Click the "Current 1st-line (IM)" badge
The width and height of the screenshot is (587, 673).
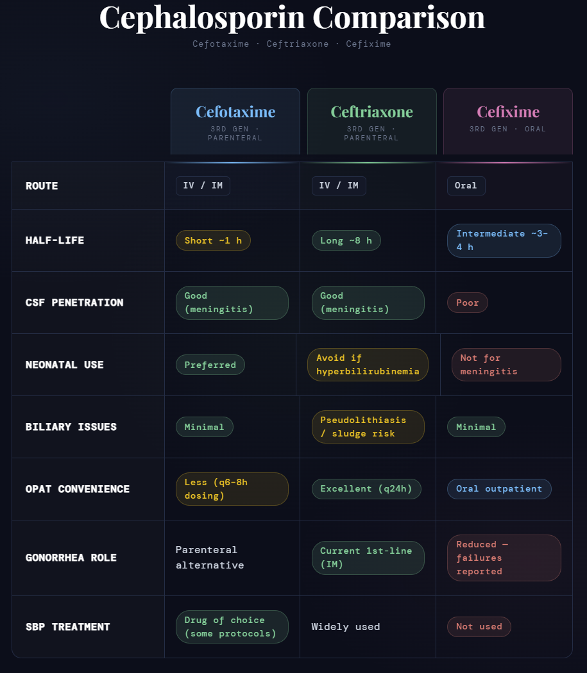point(368,558)
